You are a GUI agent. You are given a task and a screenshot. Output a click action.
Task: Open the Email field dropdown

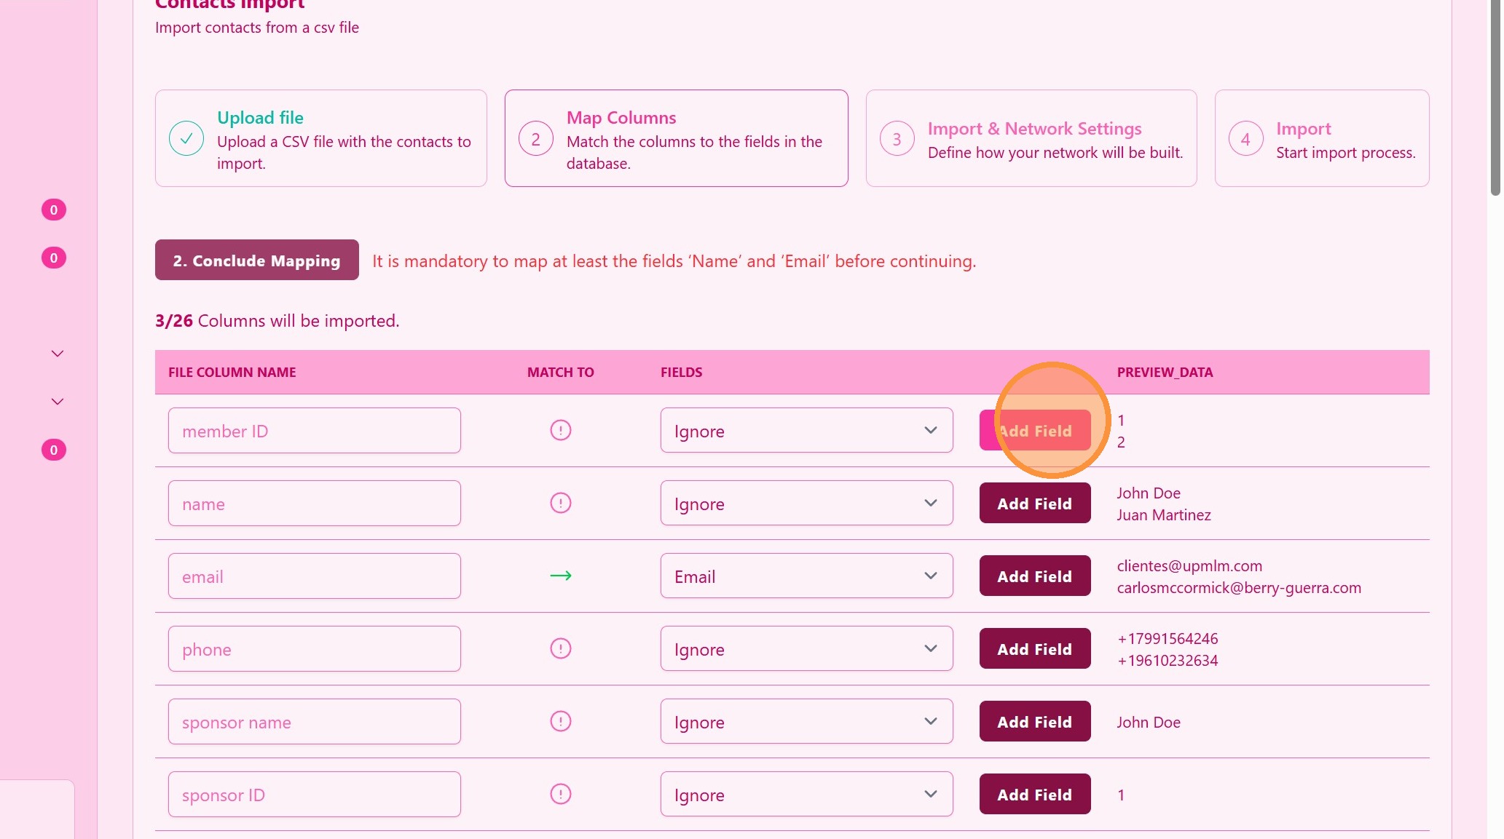click(x=806, y=576)
